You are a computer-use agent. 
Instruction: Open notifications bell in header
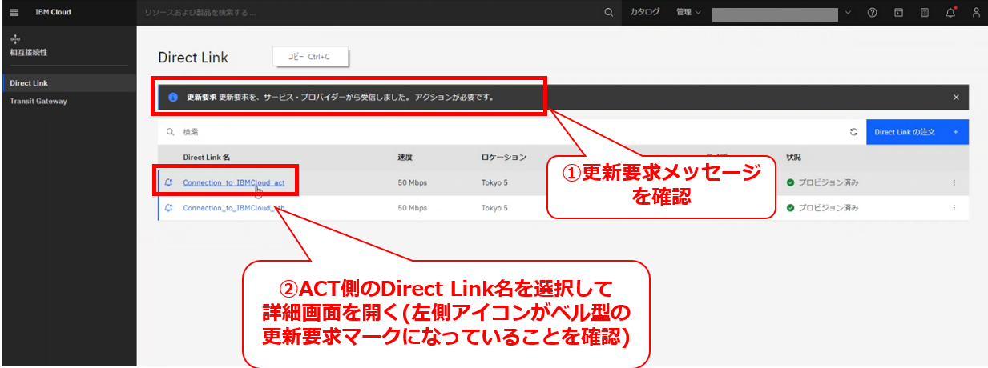pos(950,12)
